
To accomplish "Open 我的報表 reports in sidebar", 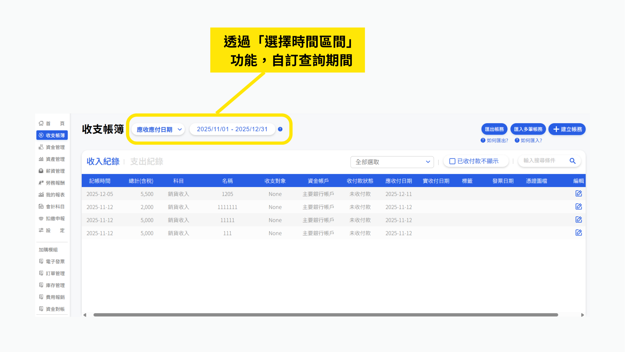I will pos(52,195).
